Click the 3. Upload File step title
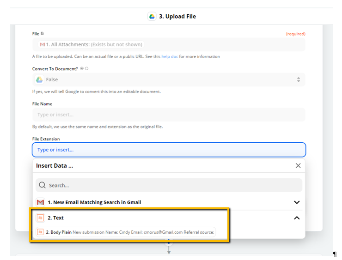Viewport: 342px width, 260px height. click(177, 16)
